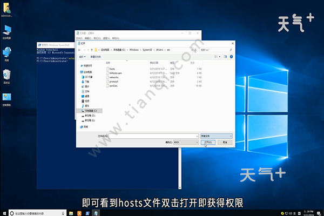
Task: Click the drivers segment in address bar
Action: (x=159, y=50)
